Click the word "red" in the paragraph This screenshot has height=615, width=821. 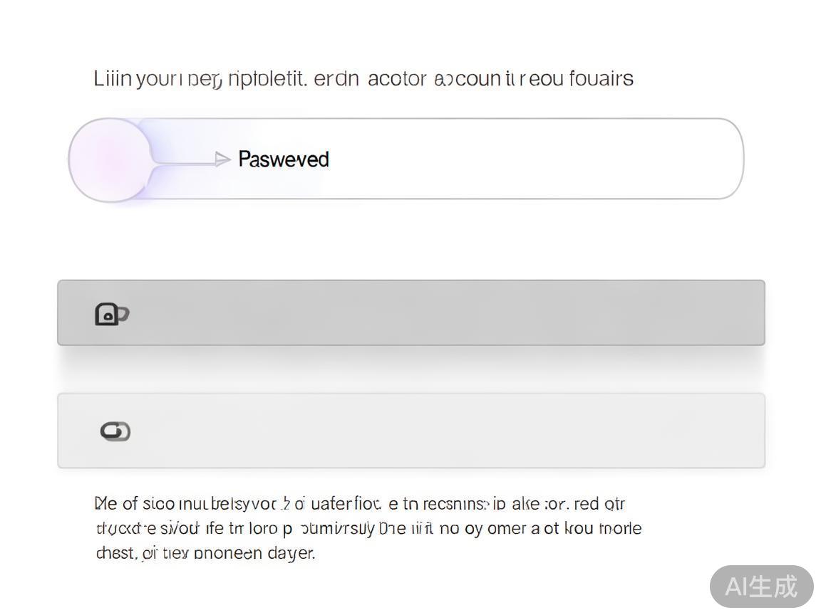click(x=586, y=504)
